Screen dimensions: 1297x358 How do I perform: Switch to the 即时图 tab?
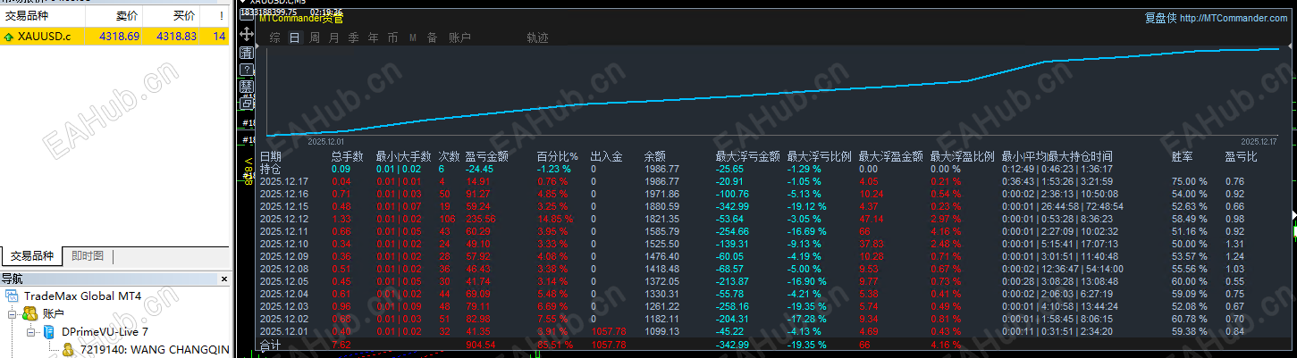tap(88, 256)
